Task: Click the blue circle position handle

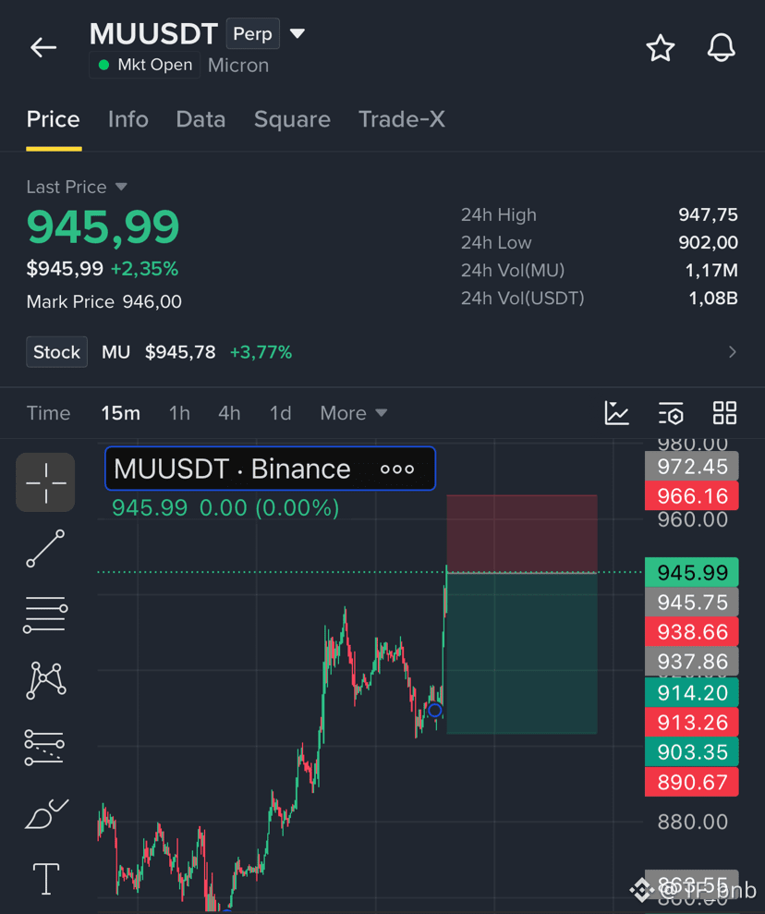Action: (x=434, y=711)
